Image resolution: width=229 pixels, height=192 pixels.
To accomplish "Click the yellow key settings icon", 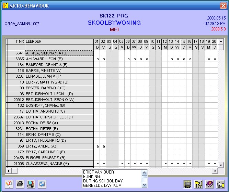I will coord(198,184).
